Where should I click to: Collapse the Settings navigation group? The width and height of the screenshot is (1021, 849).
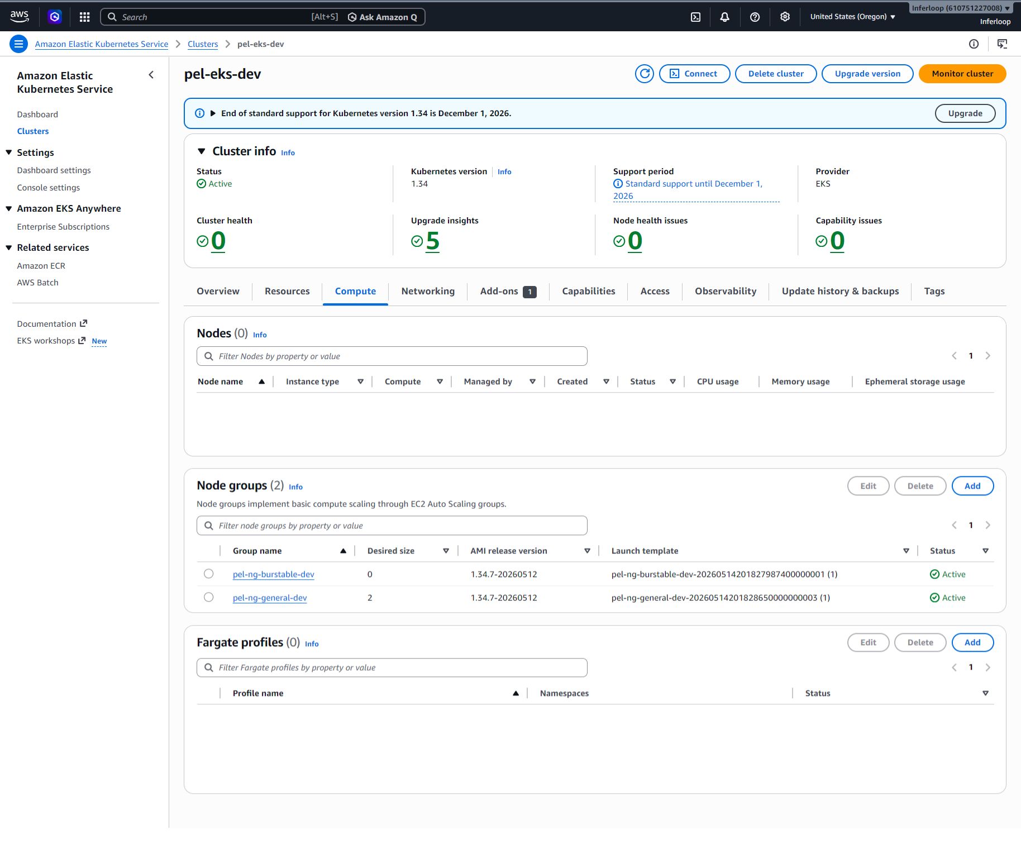click(9, 152)
